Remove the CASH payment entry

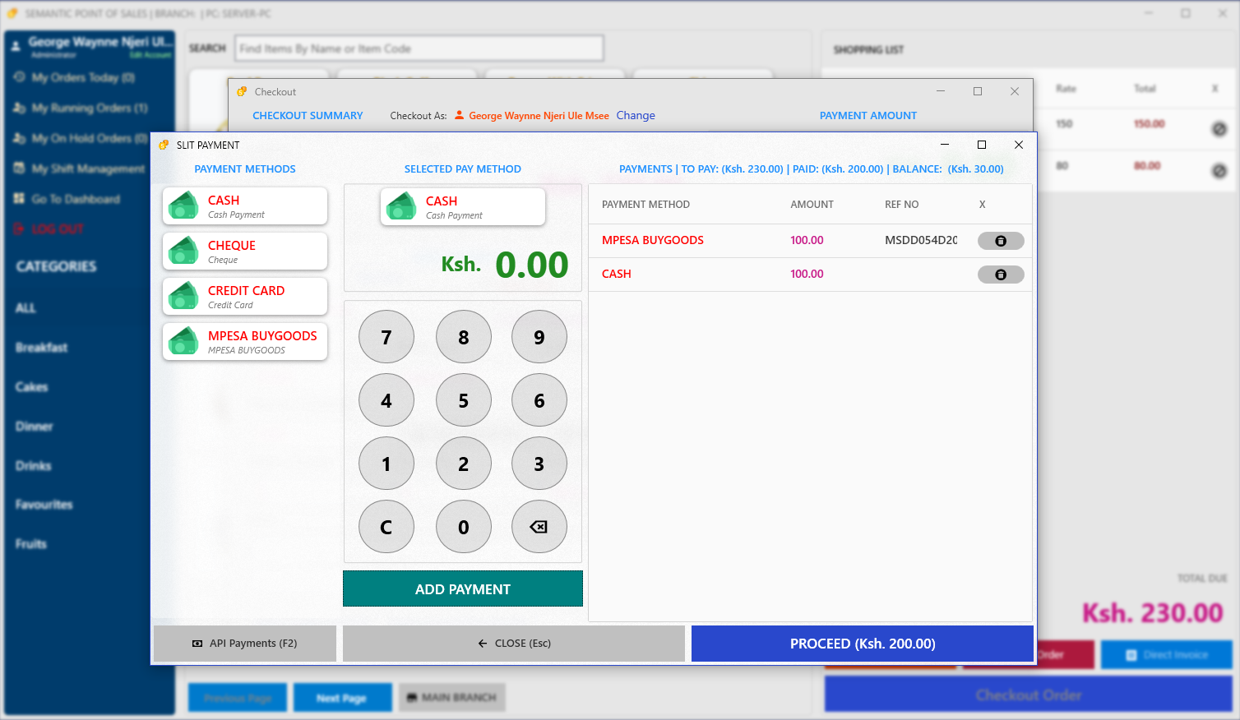(x=1000, y=275)
